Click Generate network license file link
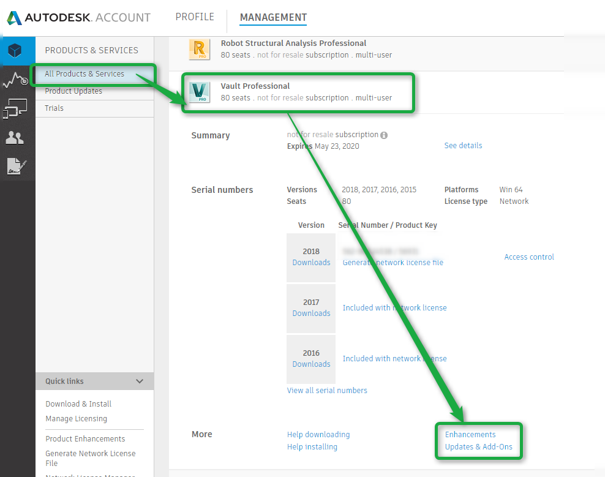 [x=393, y=263]
